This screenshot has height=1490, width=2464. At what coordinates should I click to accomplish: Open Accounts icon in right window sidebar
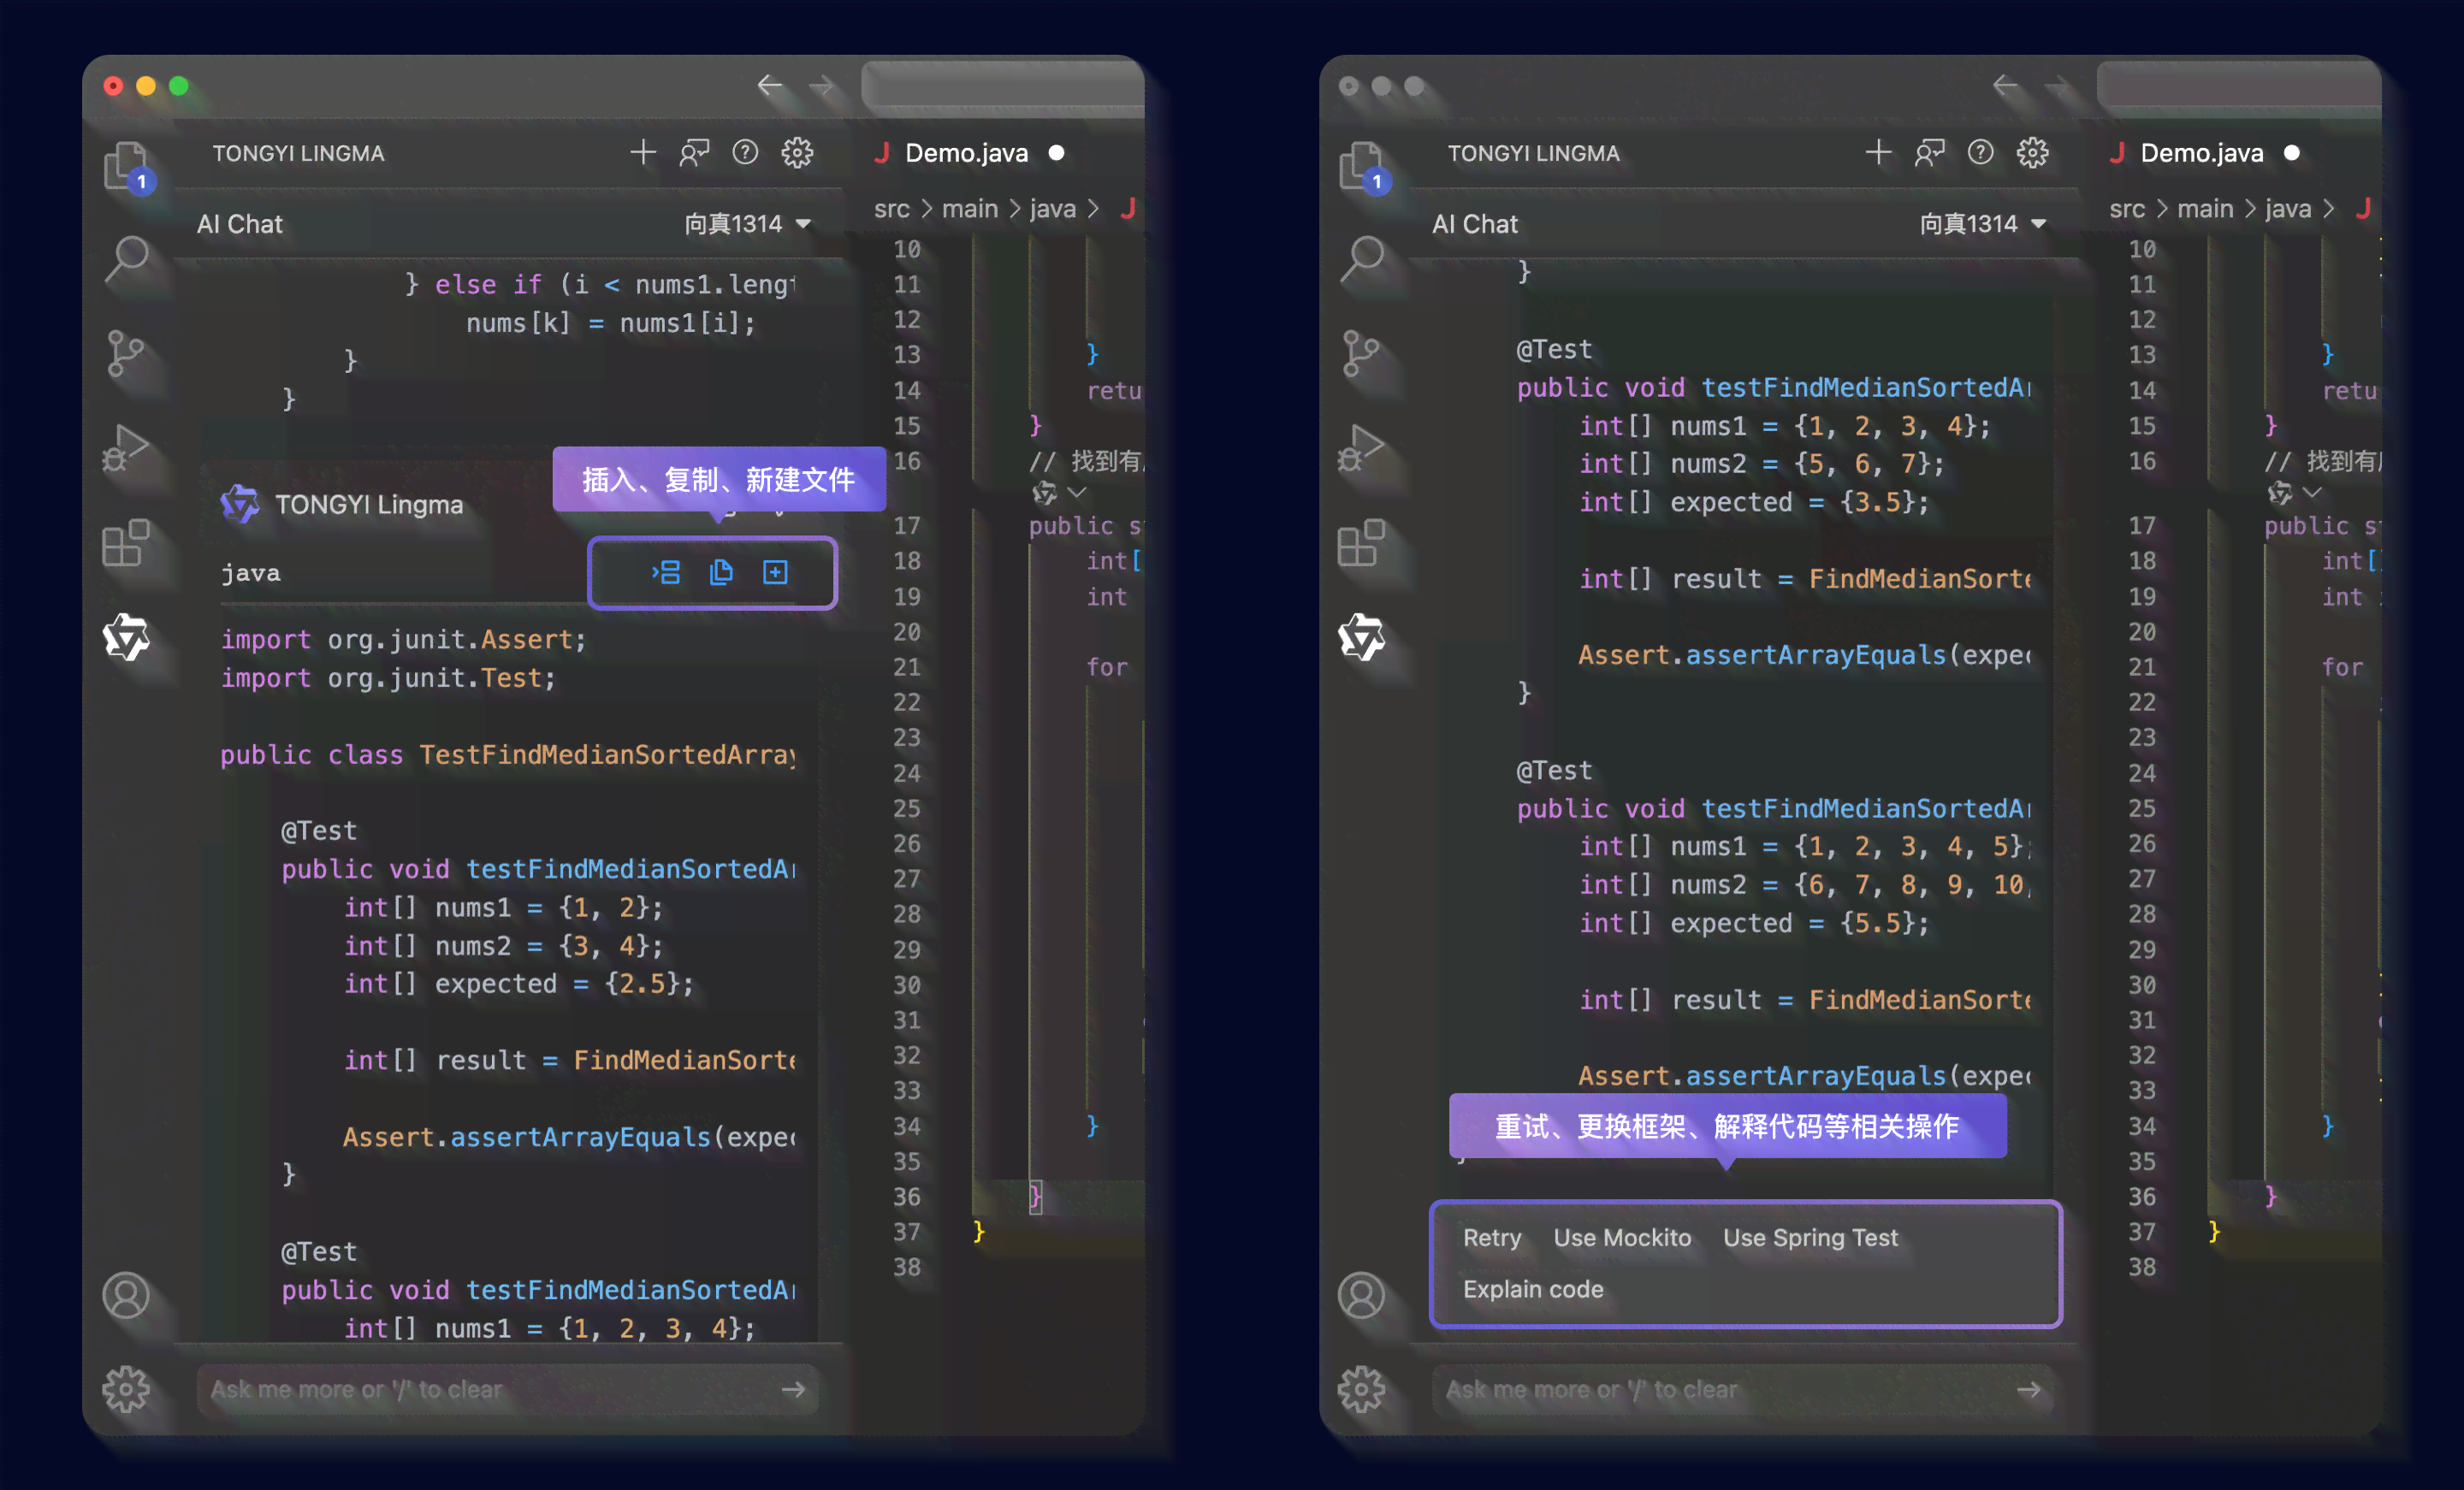pos(1361,1296)
